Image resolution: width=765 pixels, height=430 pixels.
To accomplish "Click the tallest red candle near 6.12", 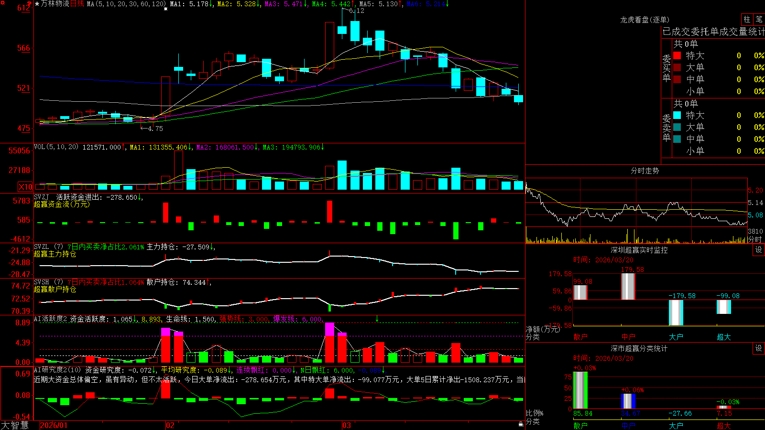I will [329, 45].
